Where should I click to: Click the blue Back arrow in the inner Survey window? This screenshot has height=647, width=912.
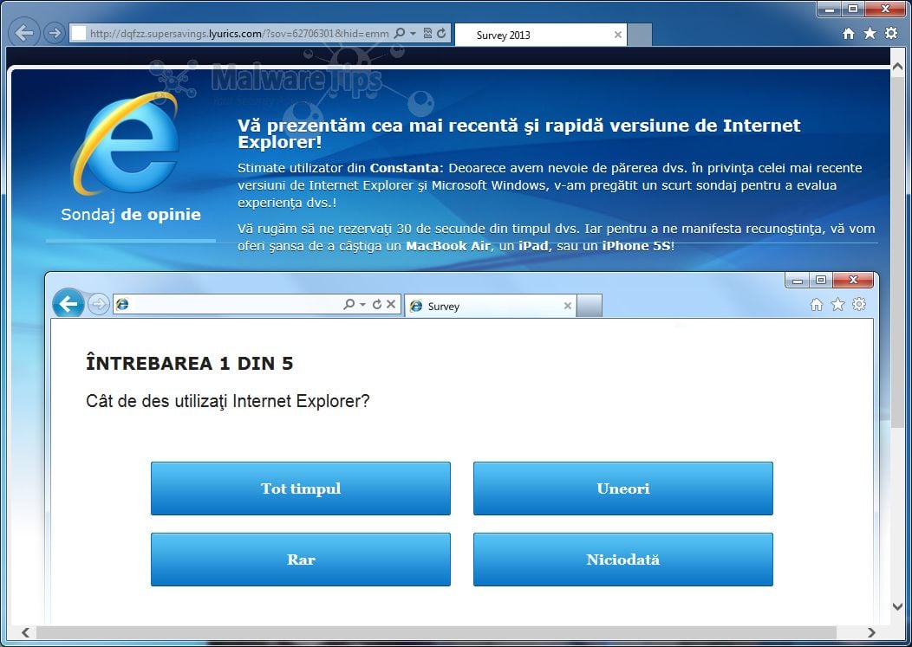(x=68, y=303)
